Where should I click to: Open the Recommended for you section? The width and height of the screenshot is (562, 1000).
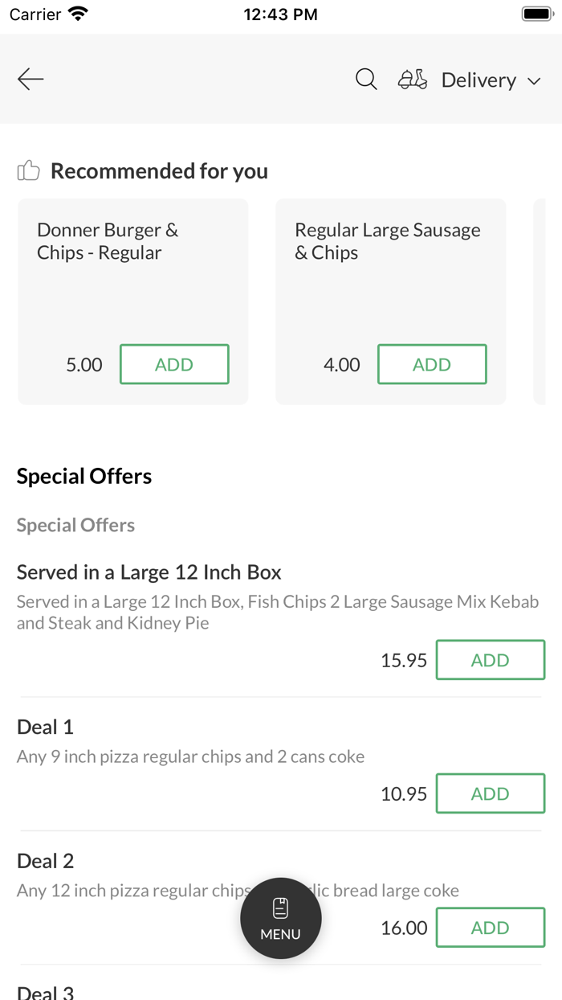(x=159, y=170)
